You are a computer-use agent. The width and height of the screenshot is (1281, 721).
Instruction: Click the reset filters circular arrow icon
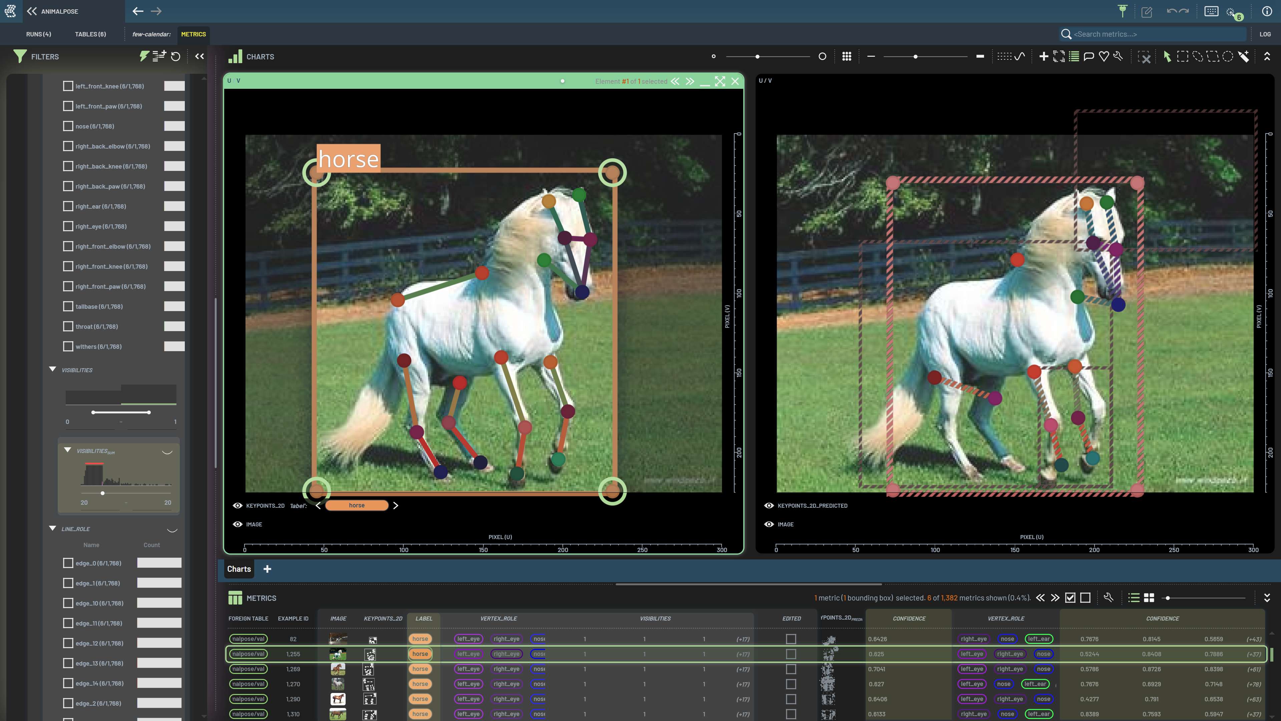point(175,57)
